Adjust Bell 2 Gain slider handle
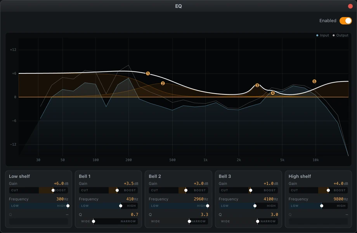The height and width of the screenshot is (233, 357). [x=186, y=190]
